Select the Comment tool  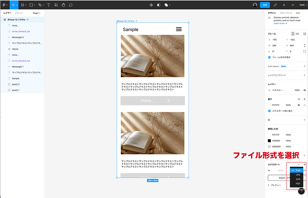[71, 5]
